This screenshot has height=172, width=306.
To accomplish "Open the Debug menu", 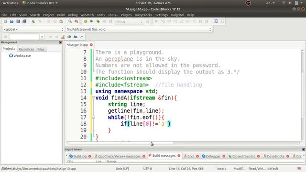I will click(x=73, y=15).
